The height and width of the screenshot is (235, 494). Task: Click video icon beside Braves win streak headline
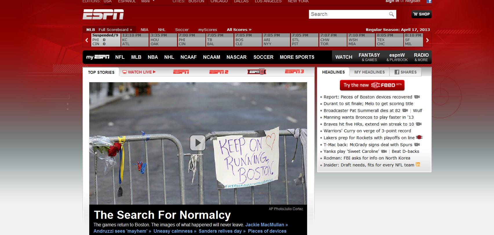point(419,124)
